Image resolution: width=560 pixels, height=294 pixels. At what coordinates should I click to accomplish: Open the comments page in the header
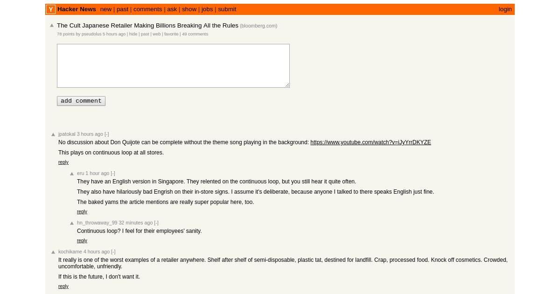[148, 9]
